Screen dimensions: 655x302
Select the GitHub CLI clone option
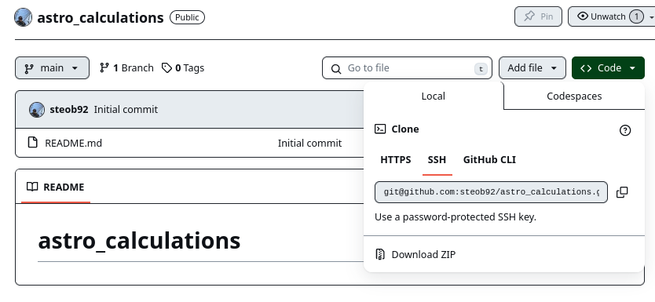tap(489, 160)
